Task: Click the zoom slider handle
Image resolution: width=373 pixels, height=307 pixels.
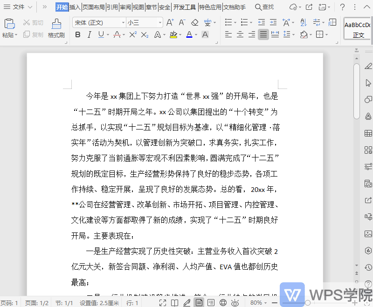Action: [308, 303]
